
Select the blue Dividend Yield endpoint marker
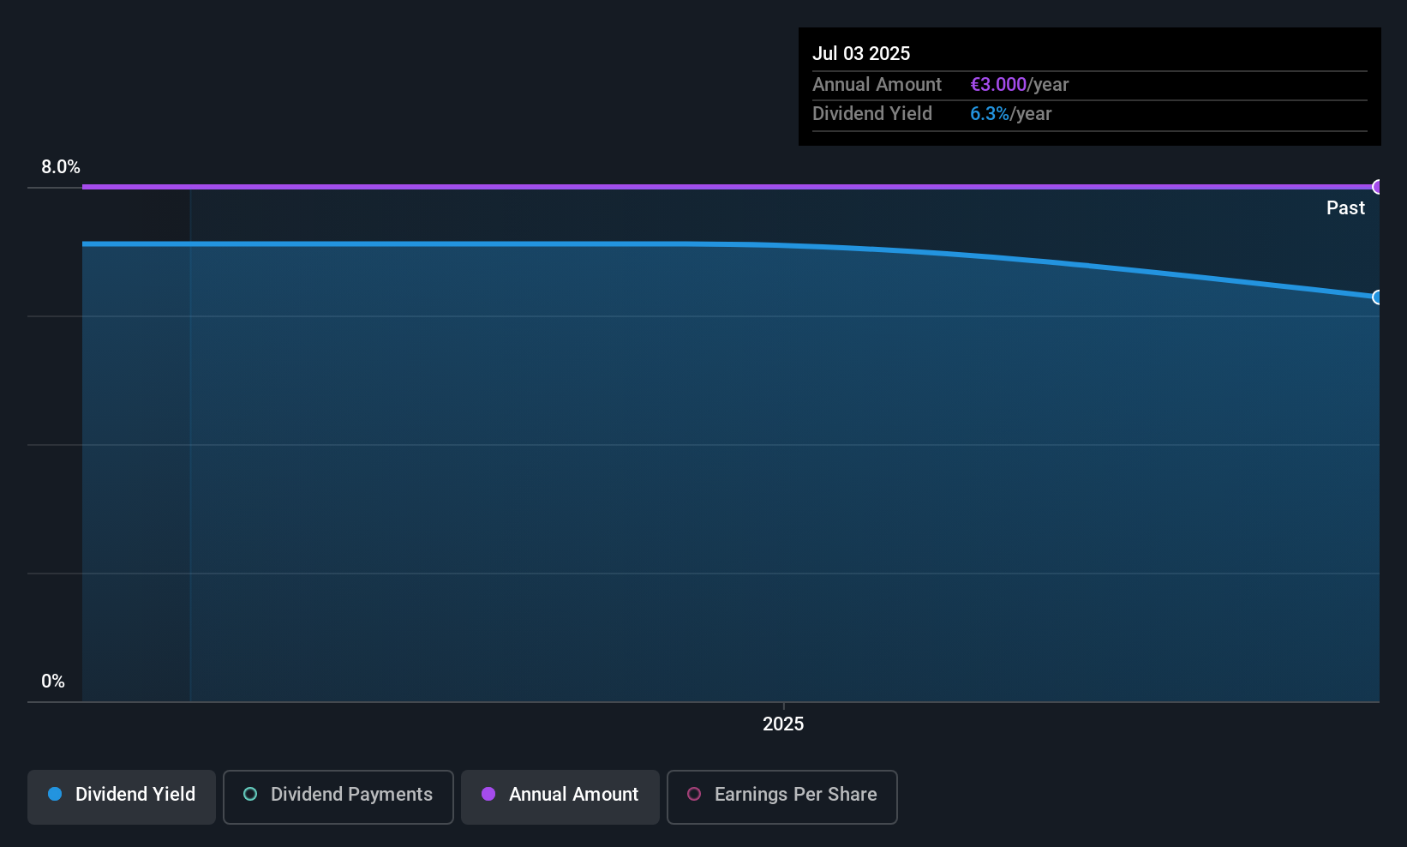pyautogui.click(x=1378, y=297)
